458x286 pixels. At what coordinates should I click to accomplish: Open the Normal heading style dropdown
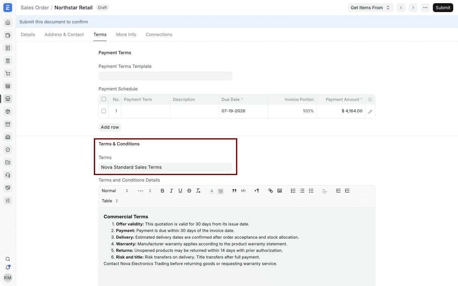point(115,191)
